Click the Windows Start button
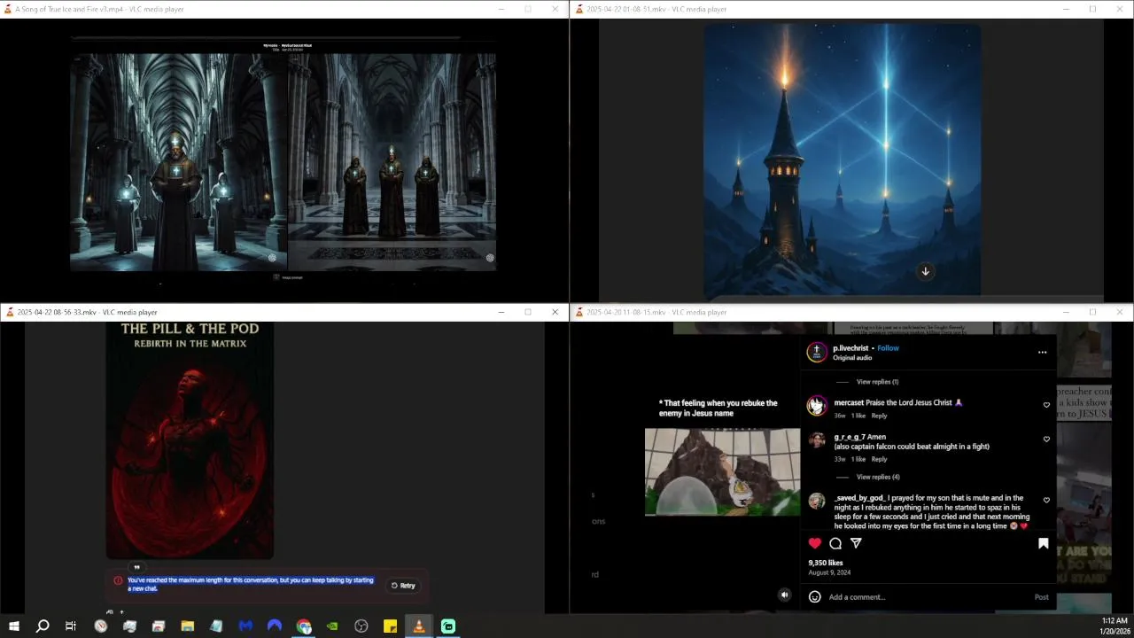Screen dimensions: 1134x638 tap(14, 626)
